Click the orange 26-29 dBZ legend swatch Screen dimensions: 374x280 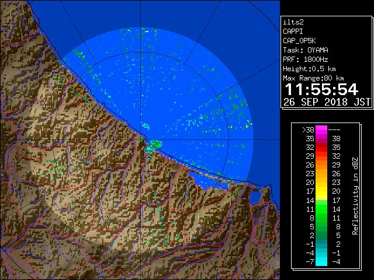point(321,165)
